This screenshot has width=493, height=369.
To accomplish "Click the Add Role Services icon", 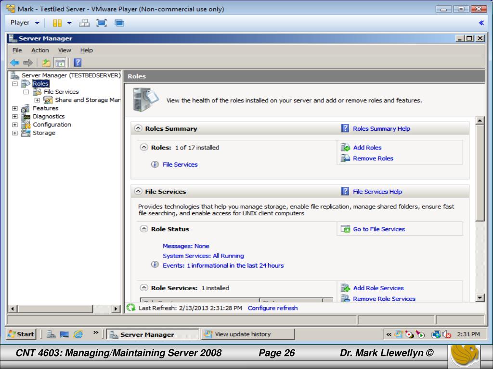I will (345, 288).
